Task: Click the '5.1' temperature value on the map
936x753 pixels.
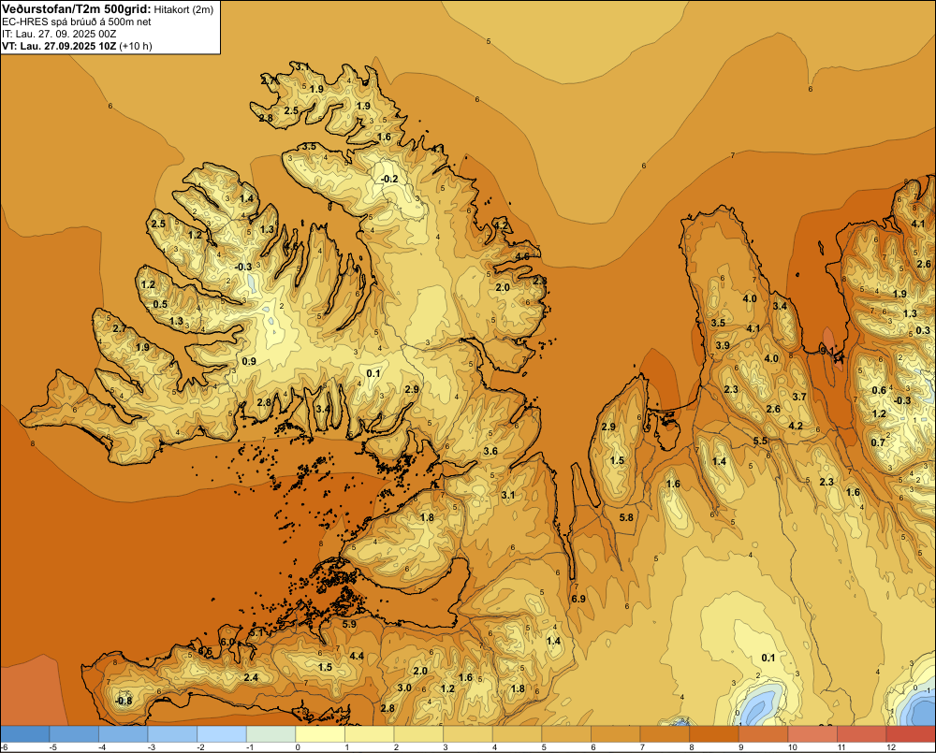Action: coord(256,632)
